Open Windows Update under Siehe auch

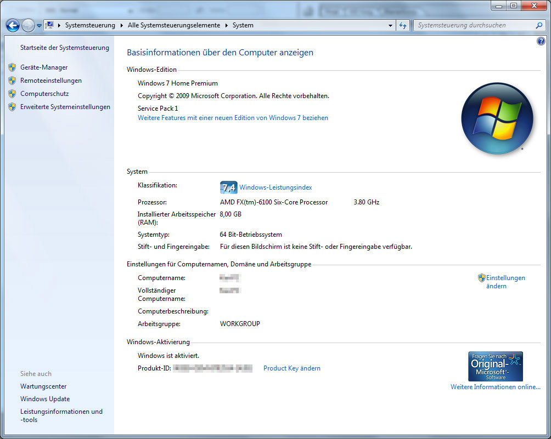tap(45, 399)
